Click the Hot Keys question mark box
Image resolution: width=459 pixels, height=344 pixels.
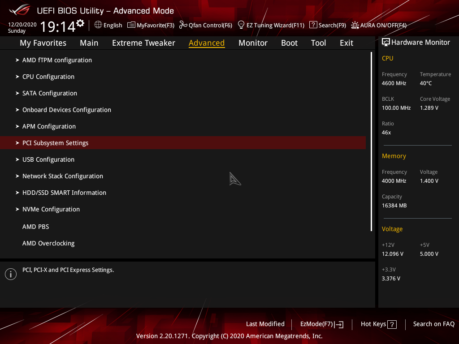pos(392,324)
